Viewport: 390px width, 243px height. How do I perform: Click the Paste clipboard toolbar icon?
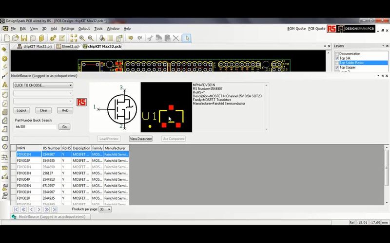tap(167, 38)
